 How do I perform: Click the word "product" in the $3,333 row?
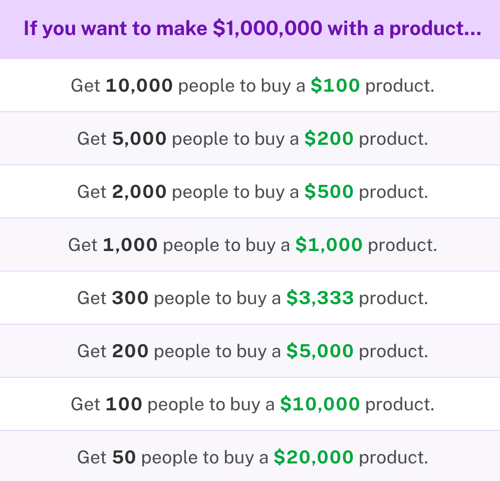[x=392, y=298]
